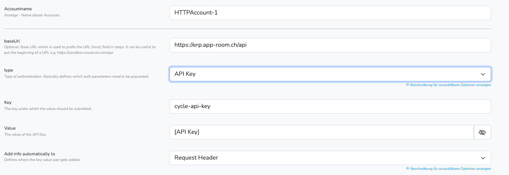509x175 pixels.
Task: Click description 'Defines where the key-value pair gets added.'
Action: 42,160
